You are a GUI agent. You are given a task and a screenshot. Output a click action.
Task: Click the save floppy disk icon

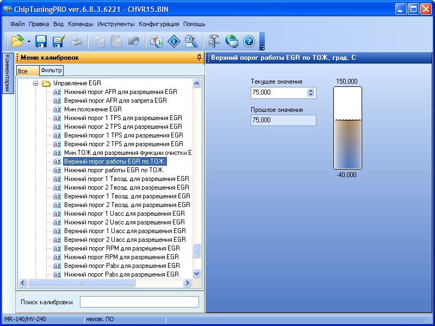coord(41,41)
